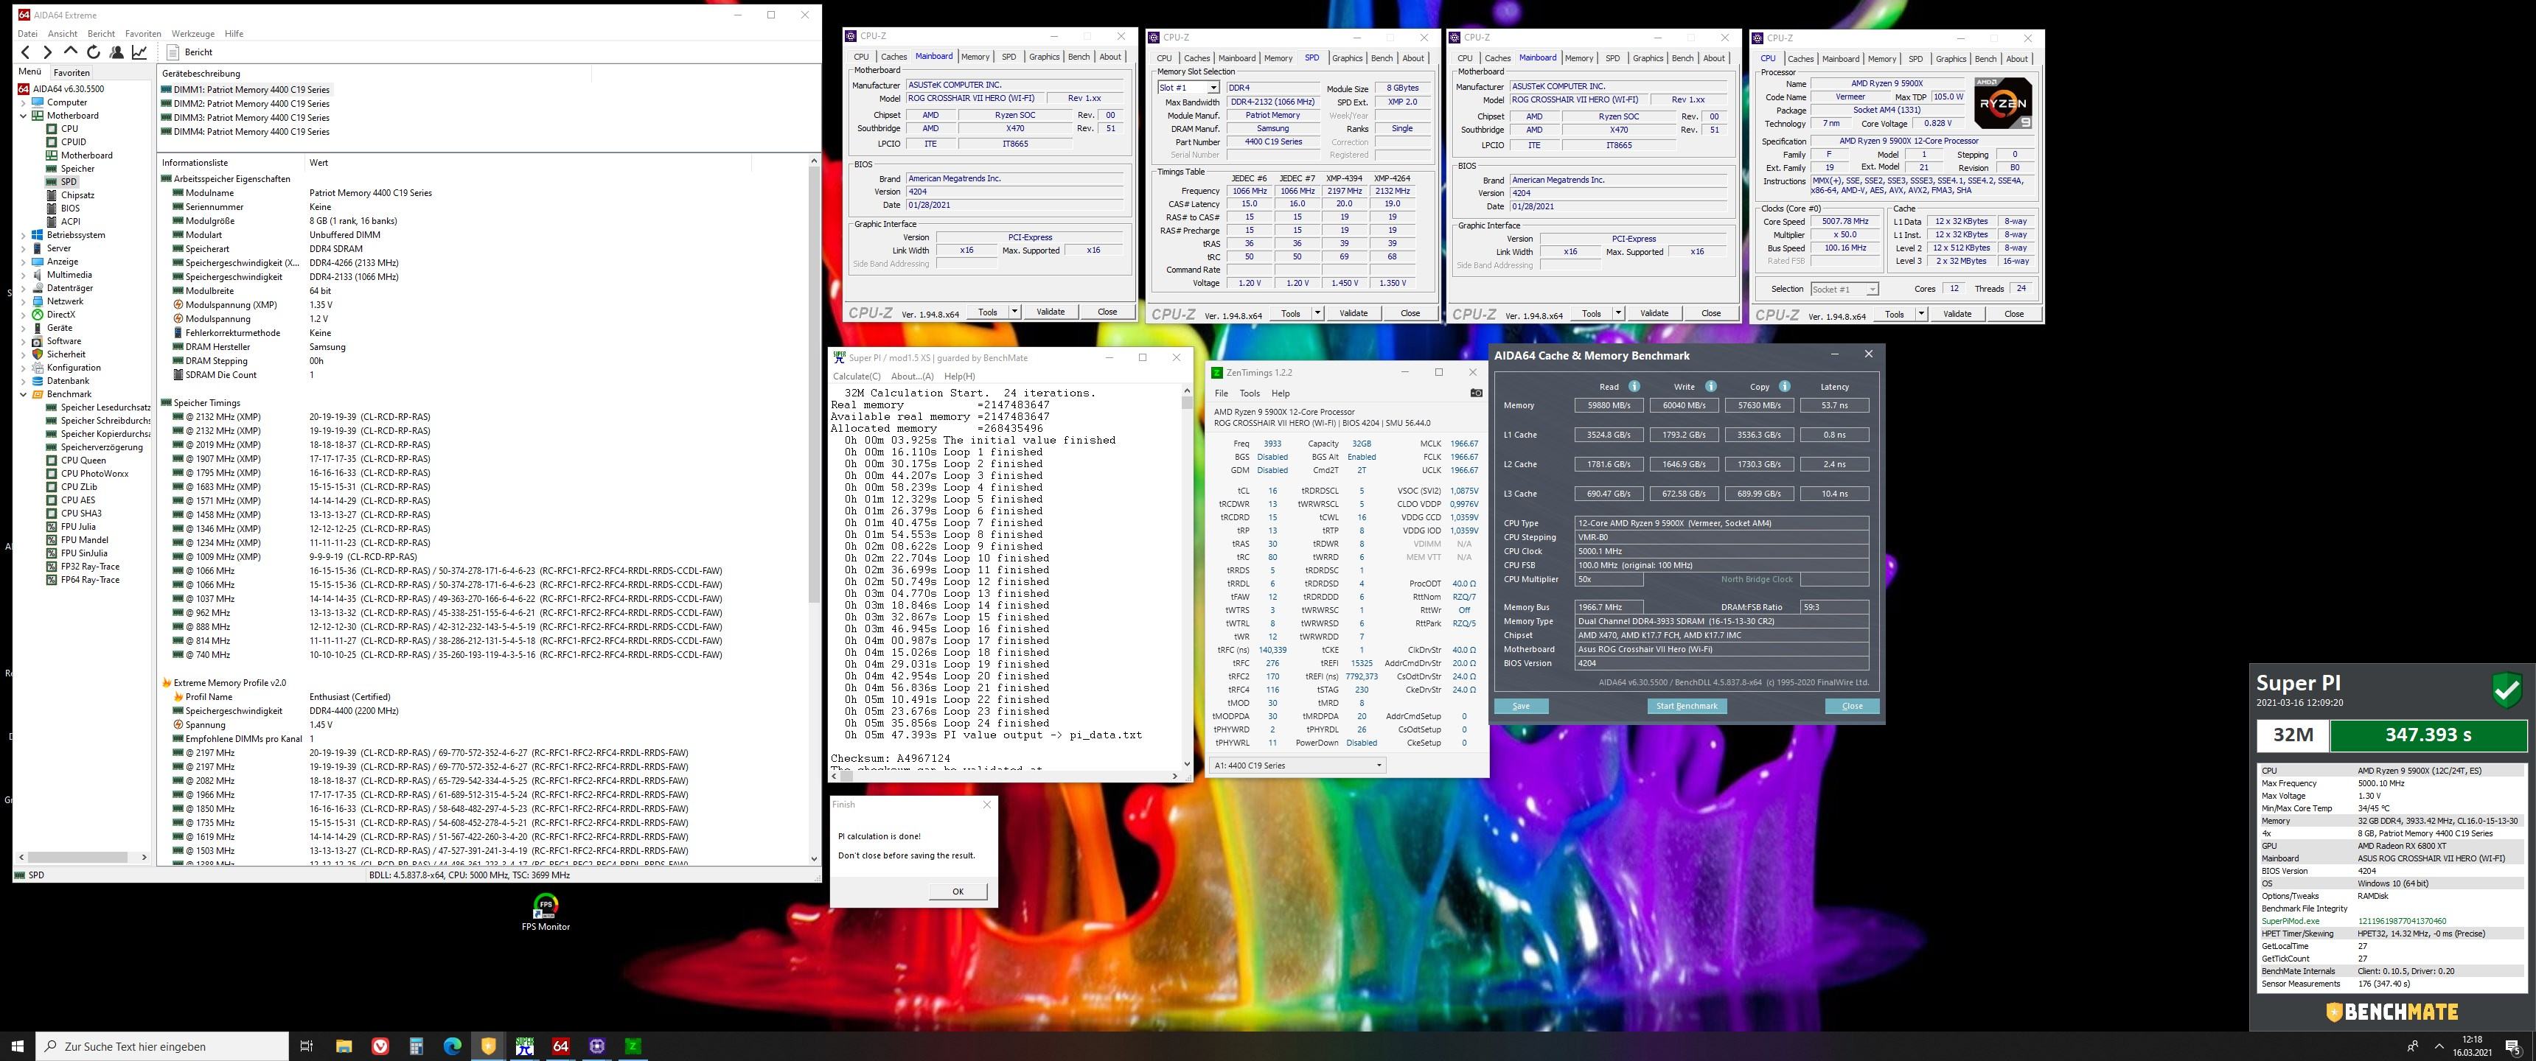2536x1061 pixels.
Task: Click Validate in CPU-Z SPD window
Action: click(1353, 313)
